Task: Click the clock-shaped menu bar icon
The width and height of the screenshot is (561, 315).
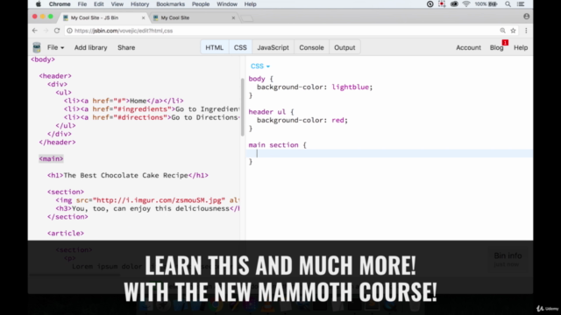Action: click(x=430, y=4)
